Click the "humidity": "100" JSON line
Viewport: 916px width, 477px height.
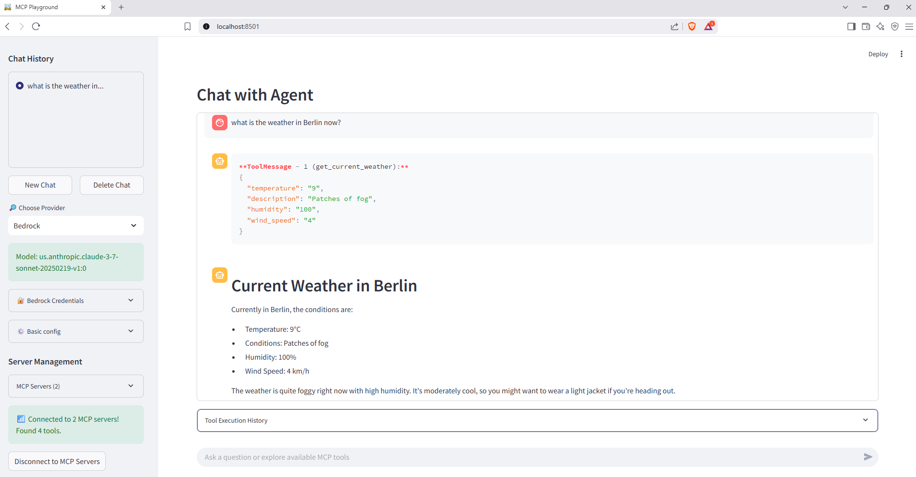pyautogui.click(x=283, y=209)
